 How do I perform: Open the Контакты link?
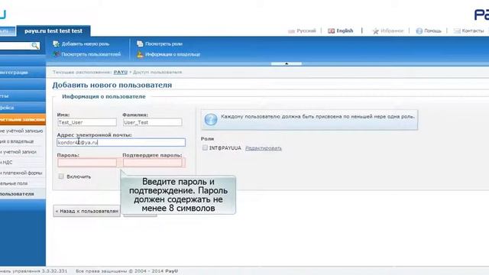coord(473,31)
